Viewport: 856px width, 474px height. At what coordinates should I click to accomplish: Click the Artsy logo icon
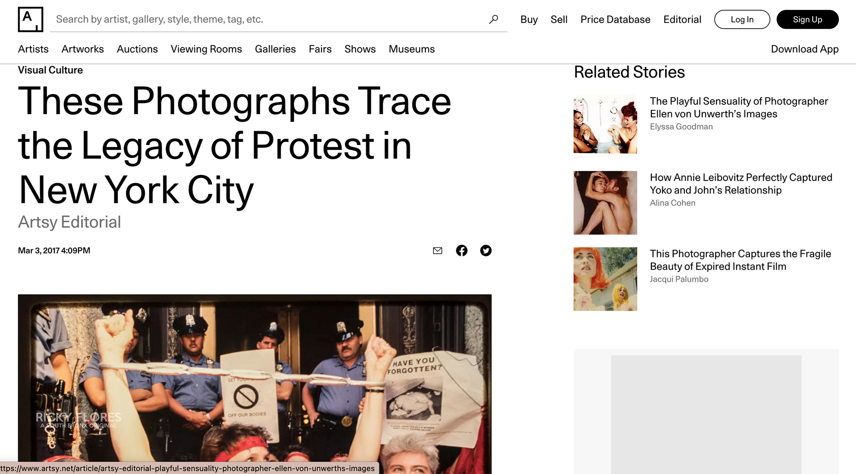[x=30, y=20]
